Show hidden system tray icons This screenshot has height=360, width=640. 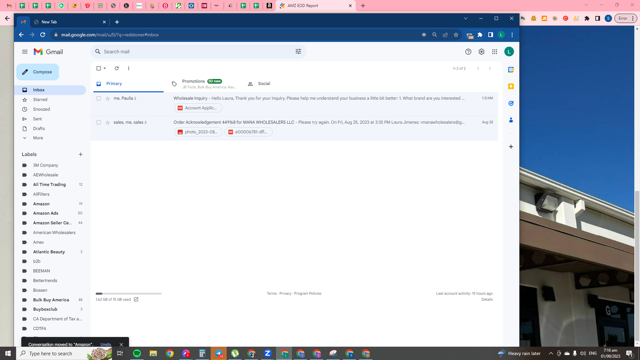[551, 353]
